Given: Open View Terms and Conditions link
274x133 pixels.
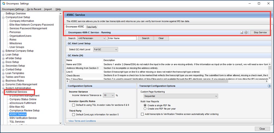Looking at the screenshot, I should click(82, 121).
